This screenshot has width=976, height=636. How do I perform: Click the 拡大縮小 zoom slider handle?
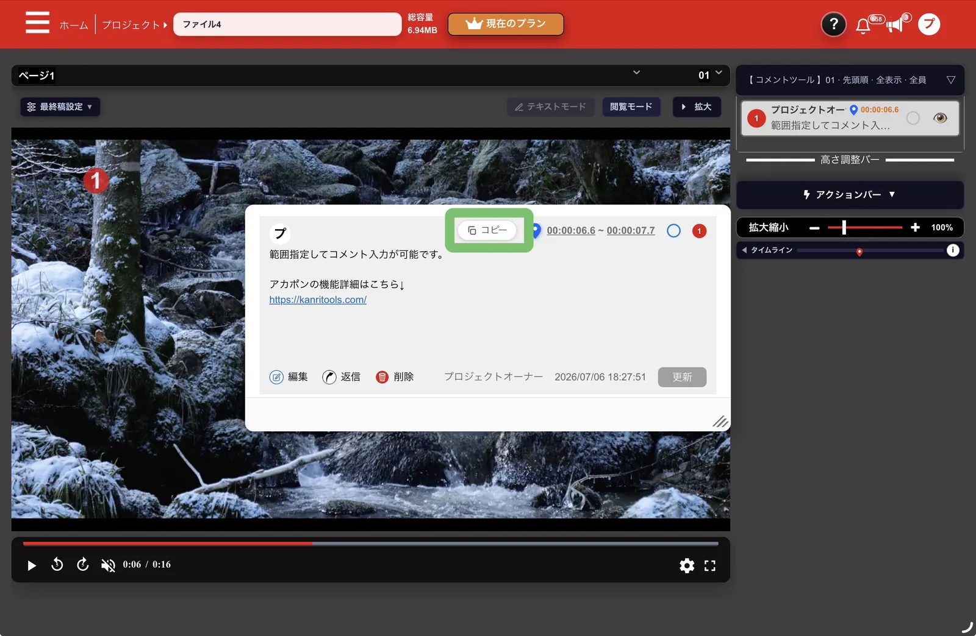[844, 227]
